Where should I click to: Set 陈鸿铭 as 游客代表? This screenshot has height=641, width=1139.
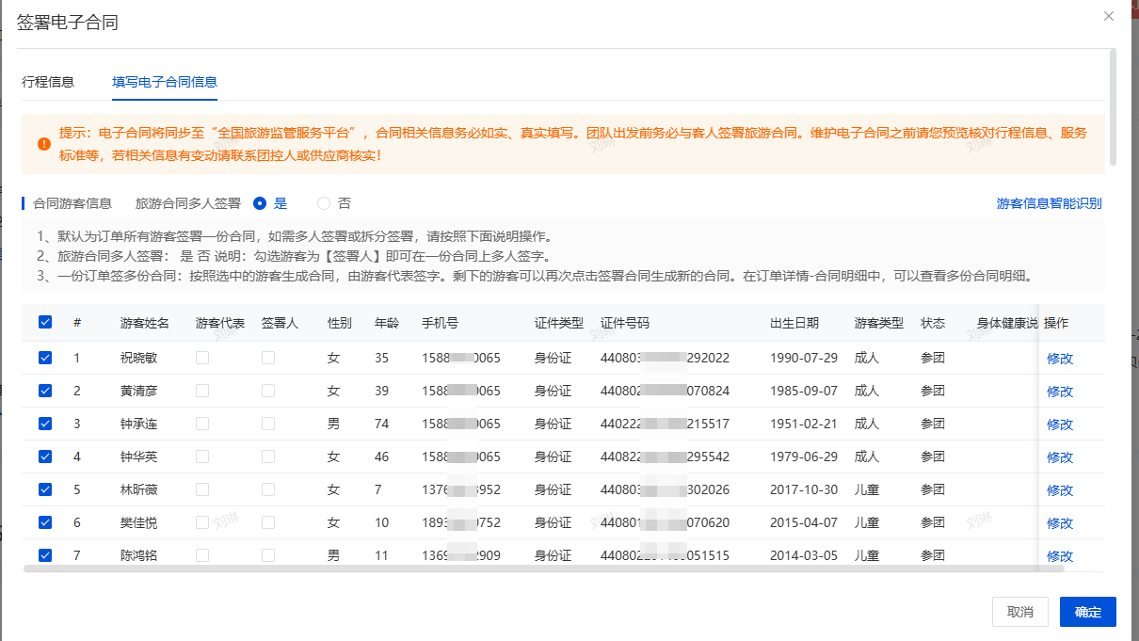coord(202,555)
